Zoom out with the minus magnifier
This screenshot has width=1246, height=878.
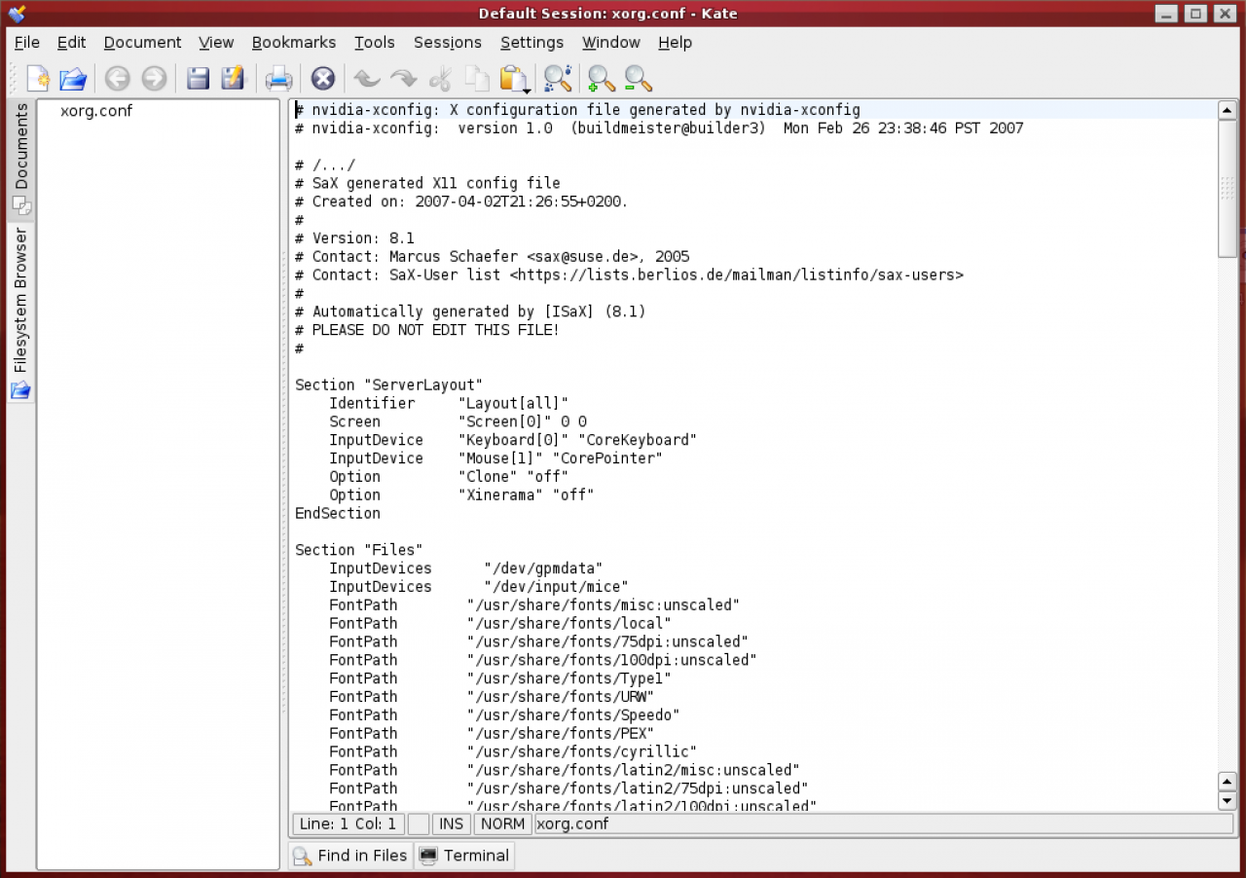point(639,78)
